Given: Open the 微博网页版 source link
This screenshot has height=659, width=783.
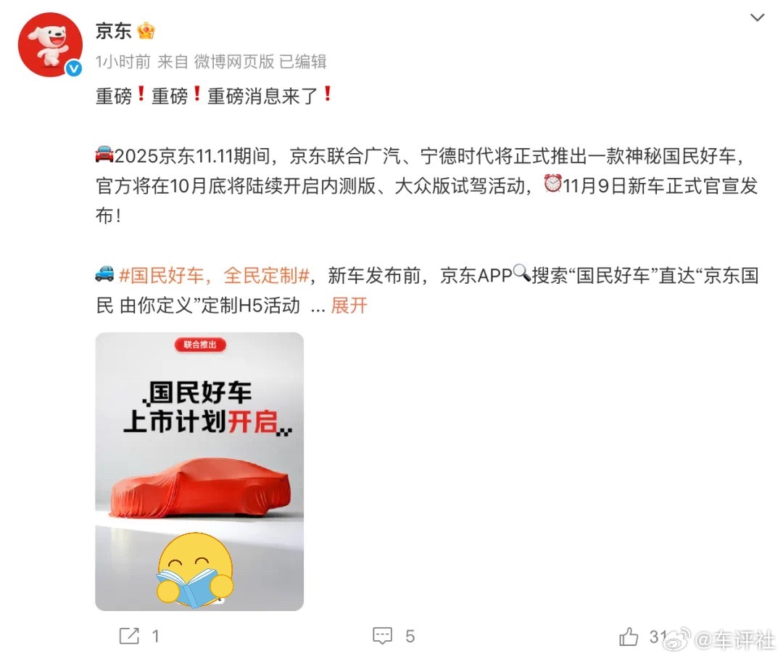Looking at the screenshot, I should [x=234, y=62].
